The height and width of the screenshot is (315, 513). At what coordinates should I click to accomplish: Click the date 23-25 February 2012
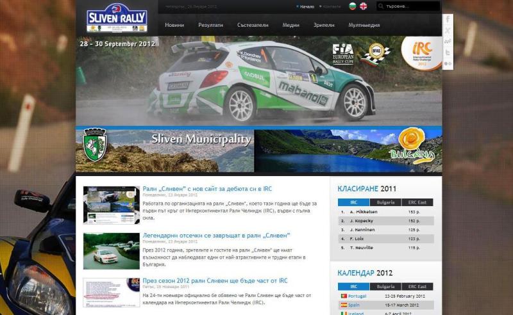point(405,296)
